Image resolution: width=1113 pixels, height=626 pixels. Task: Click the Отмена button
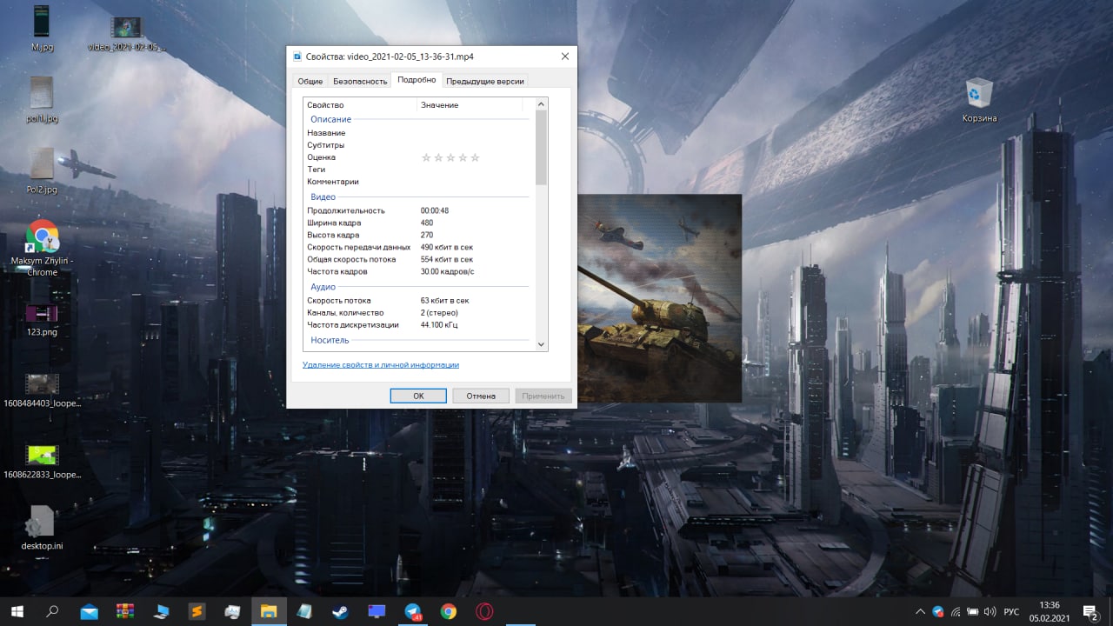click(481, 396)
